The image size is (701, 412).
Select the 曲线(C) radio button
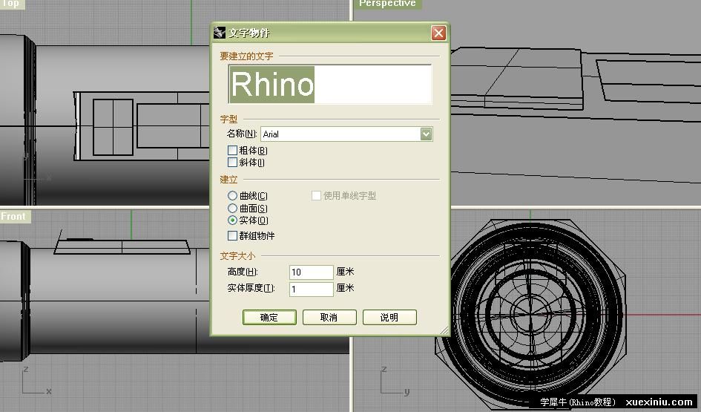pyautogui.click(x=232, y=195)
